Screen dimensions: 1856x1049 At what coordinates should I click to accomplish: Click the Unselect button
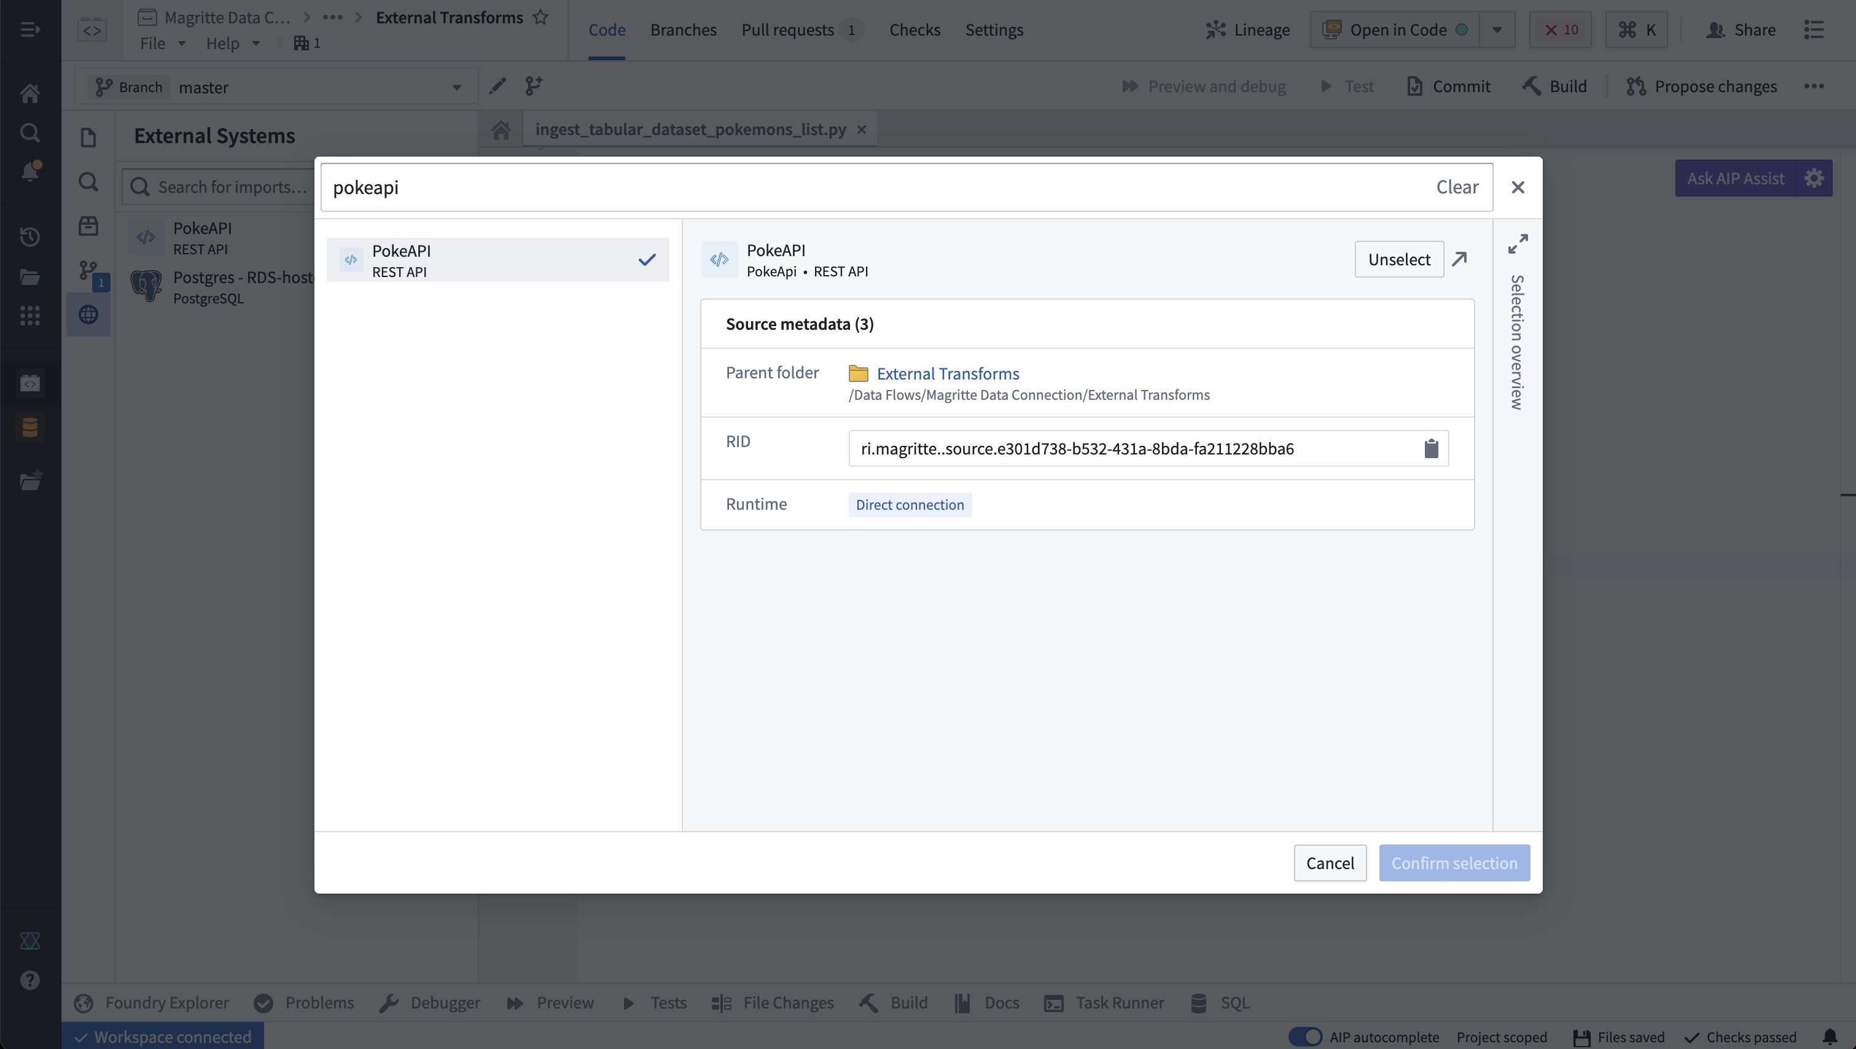1399,259
